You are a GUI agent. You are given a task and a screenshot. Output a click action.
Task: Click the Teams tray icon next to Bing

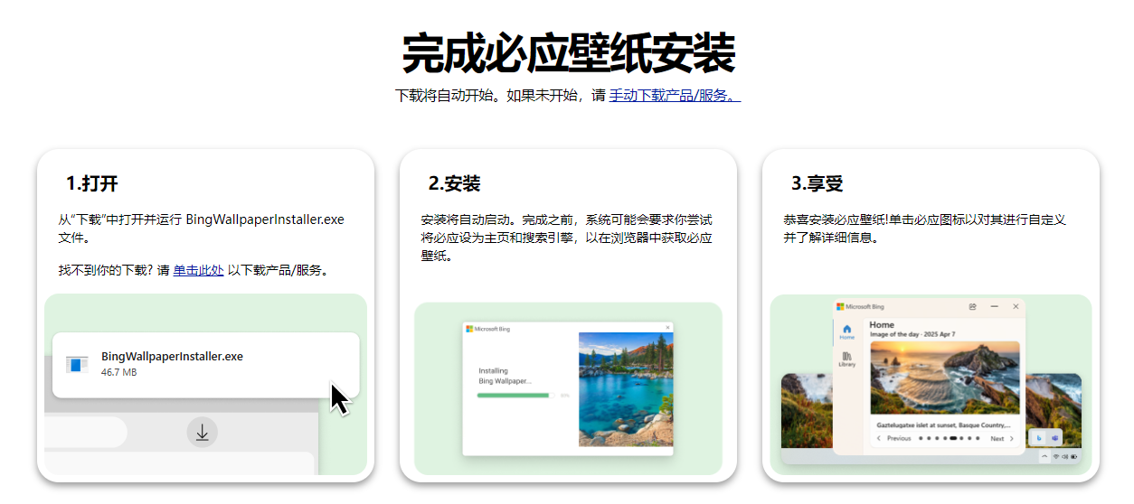1055,438
